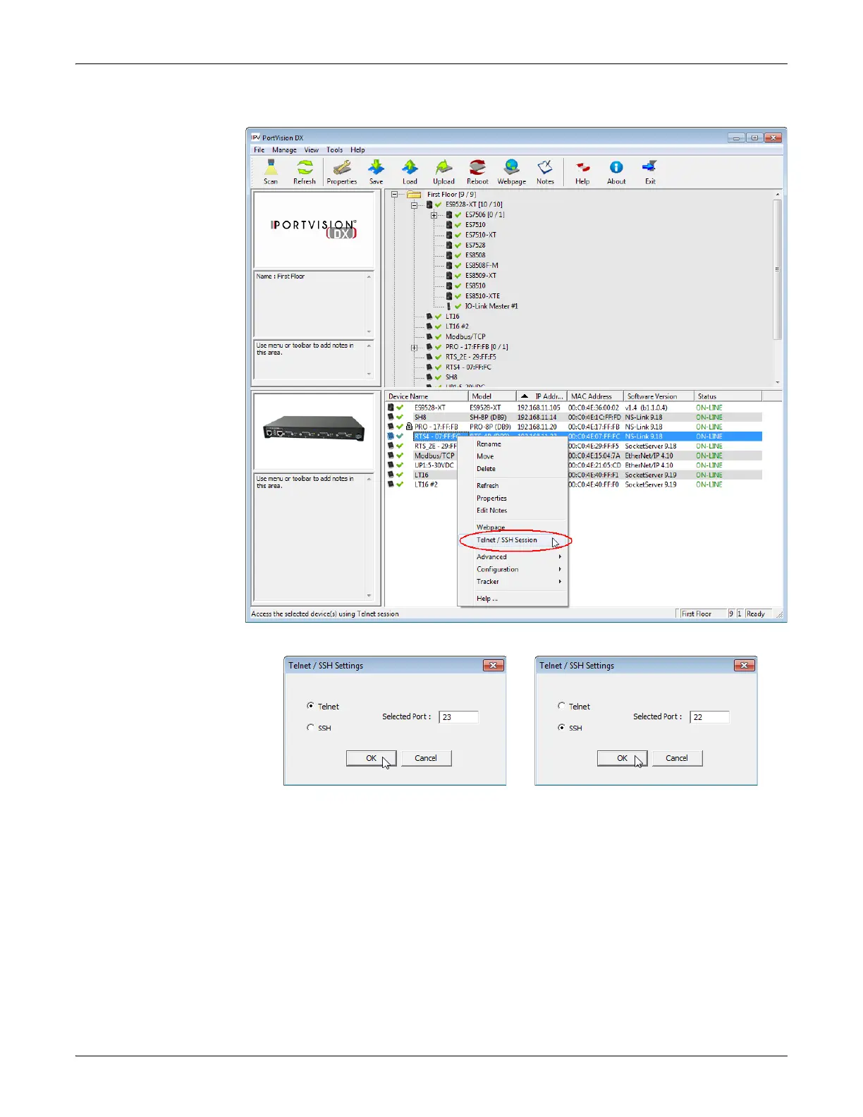
Task: Collapse the First Floor folder node
Action: coord(394,195)
